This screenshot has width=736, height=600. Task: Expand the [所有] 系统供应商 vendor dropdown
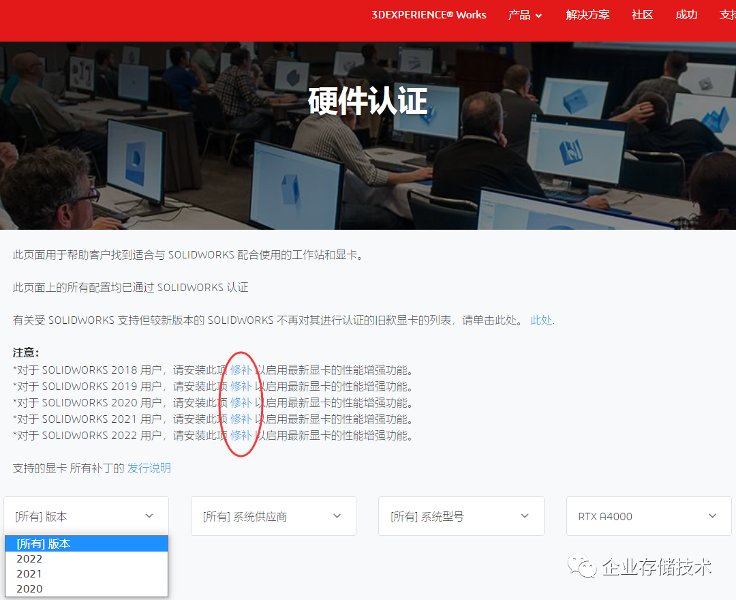[273, 516]
